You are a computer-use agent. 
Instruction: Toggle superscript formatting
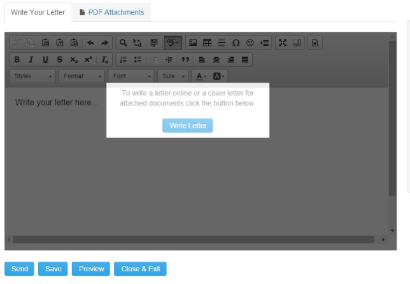[x=88, y=60]
